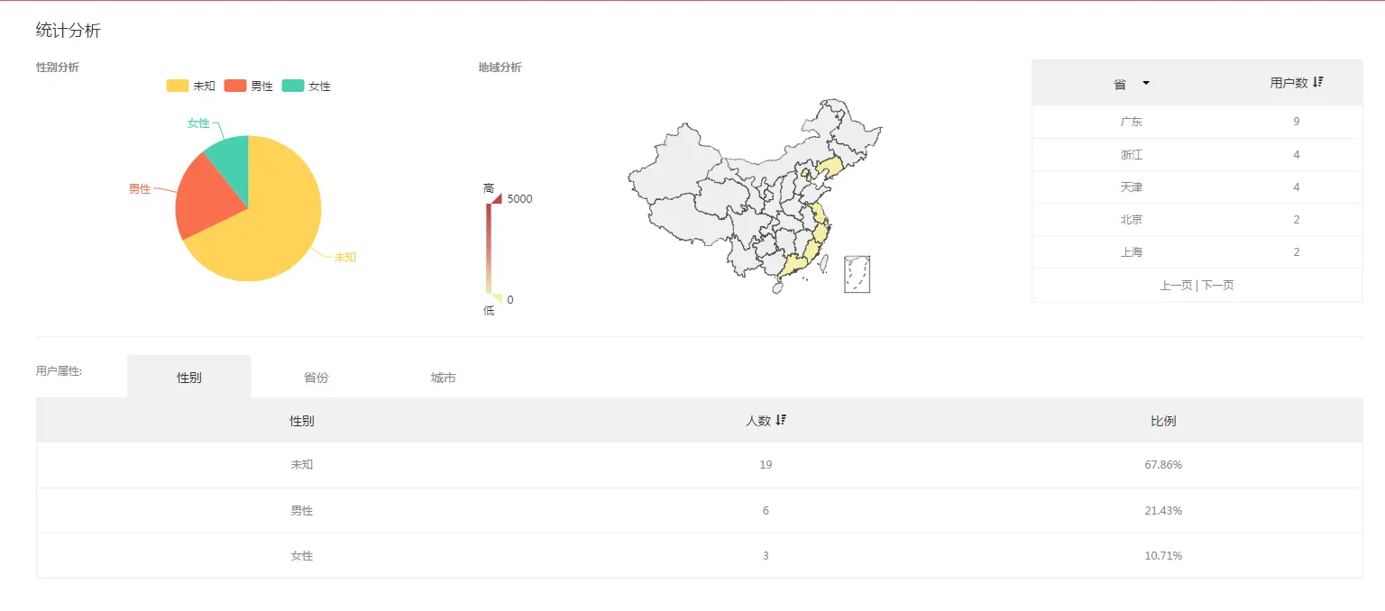Switch to the 省份 tab
The height and width of the screenshot is (611, 1385).
pos(314,378)
